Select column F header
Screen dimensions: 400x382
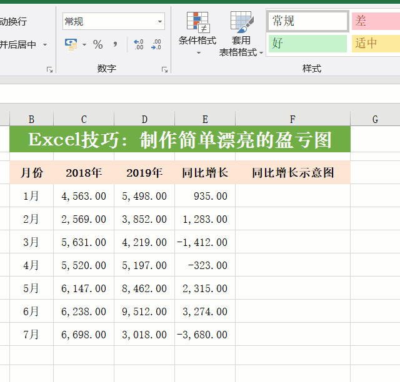292,119
